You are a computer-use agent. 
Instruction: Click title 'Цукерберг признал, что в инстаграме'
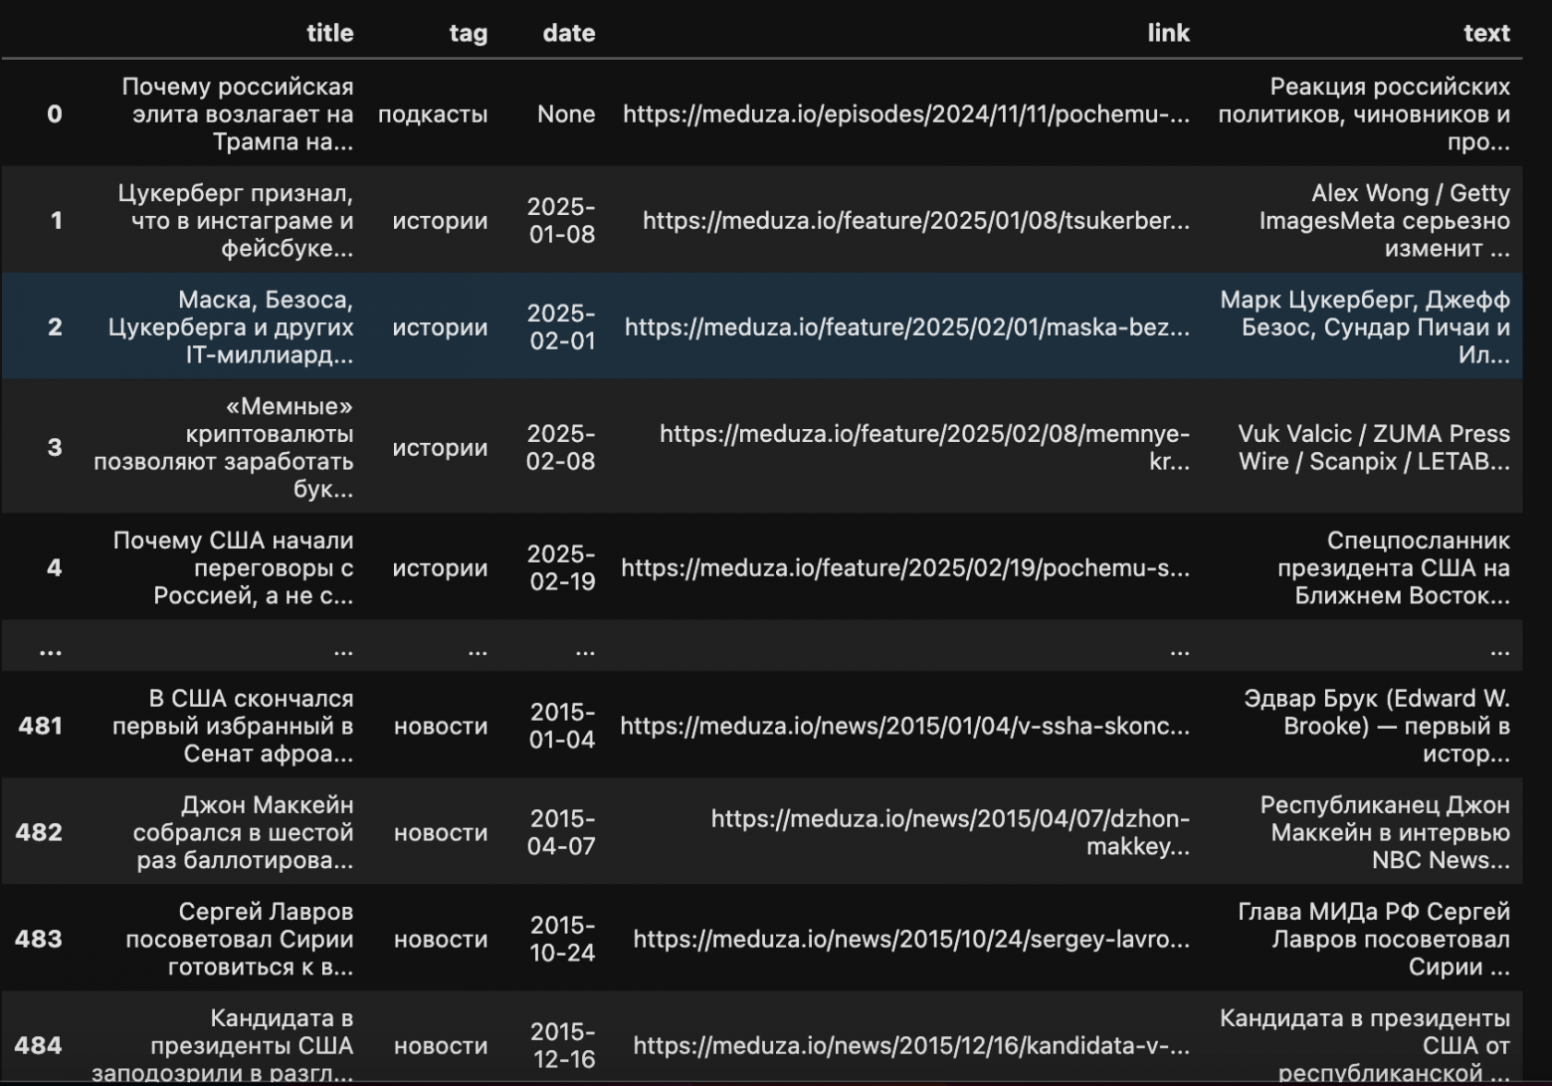pyautogui.click(x=235, y=220)
